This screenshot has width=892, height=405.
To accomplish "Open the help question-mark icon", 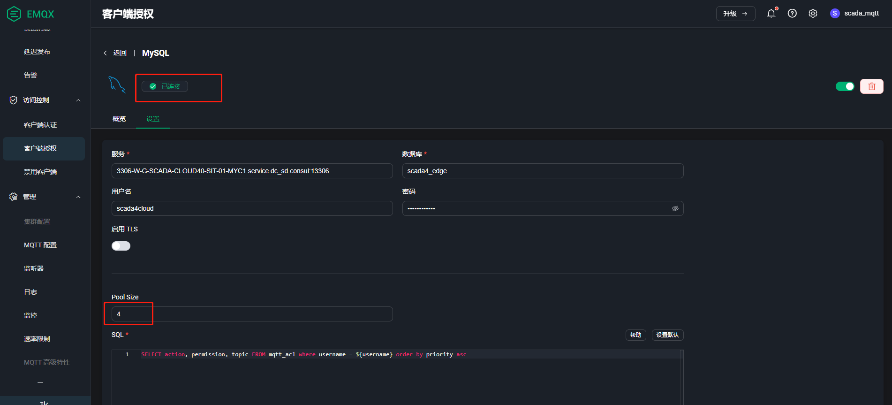I will click(792, 13).
